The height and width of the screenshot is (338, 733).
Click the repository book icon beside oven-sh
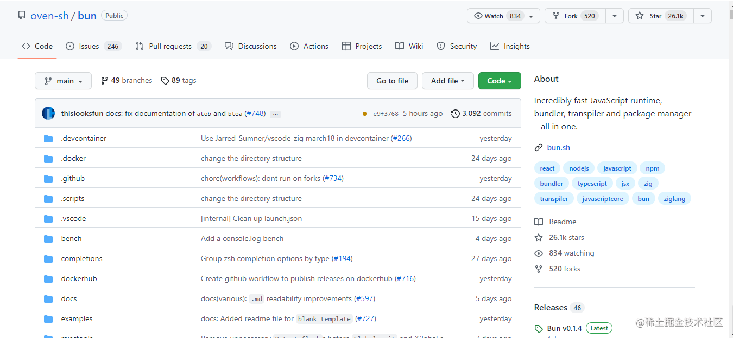coord(22,16)
